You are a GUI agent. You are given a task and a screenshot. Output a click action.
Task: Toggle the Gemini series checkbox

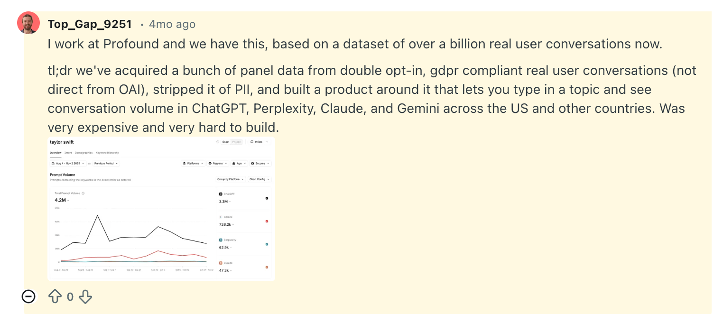pos(267,221)
